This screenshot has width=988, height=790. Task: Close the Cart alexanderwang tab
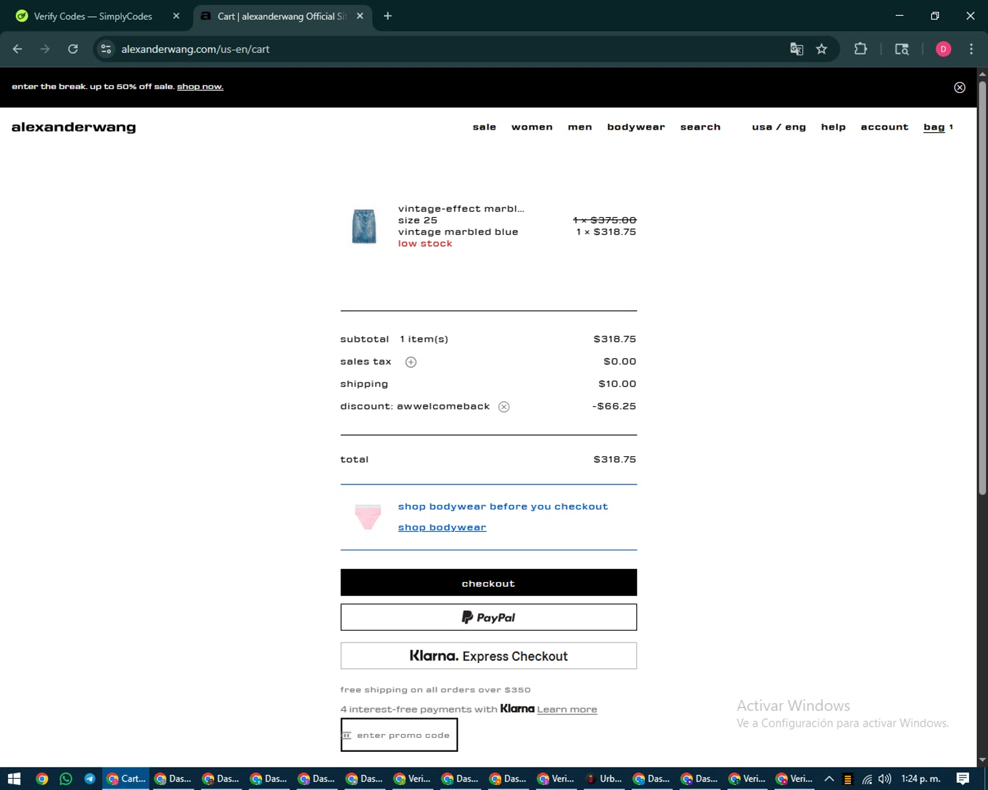[360, 16]
